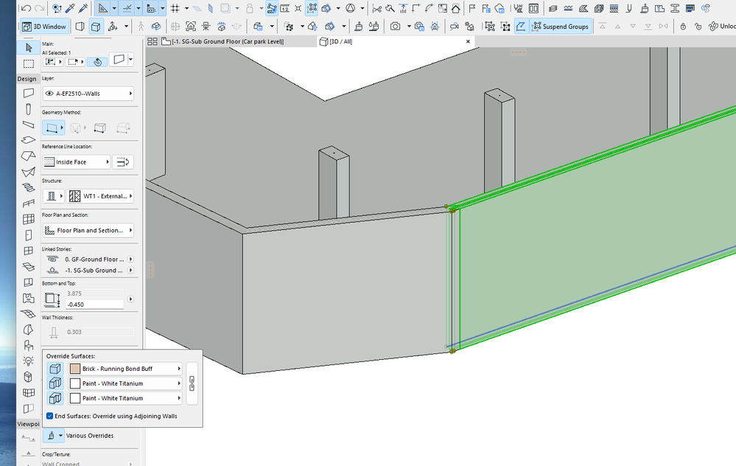This screenshot has height=466, width=736.
Task: Toggle the top override surface button
Action: point(56,369)
